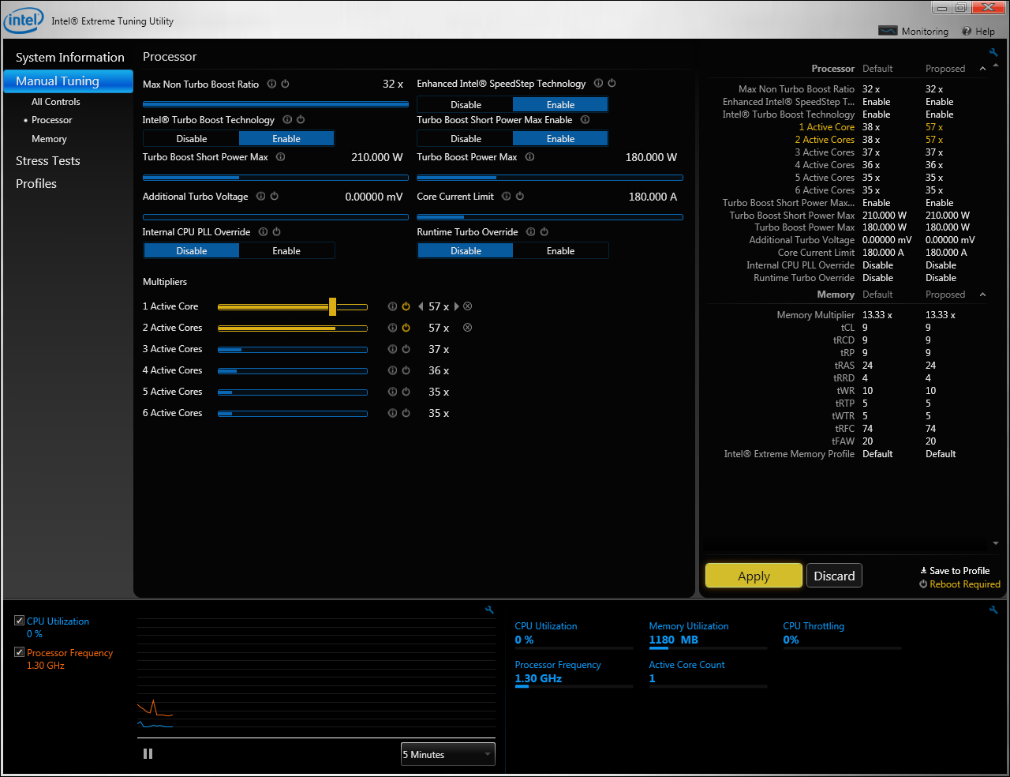The image size is (1010, 777).
Task: Clear proposed value for 2 Active Cores
Action: tap(467, 328)
